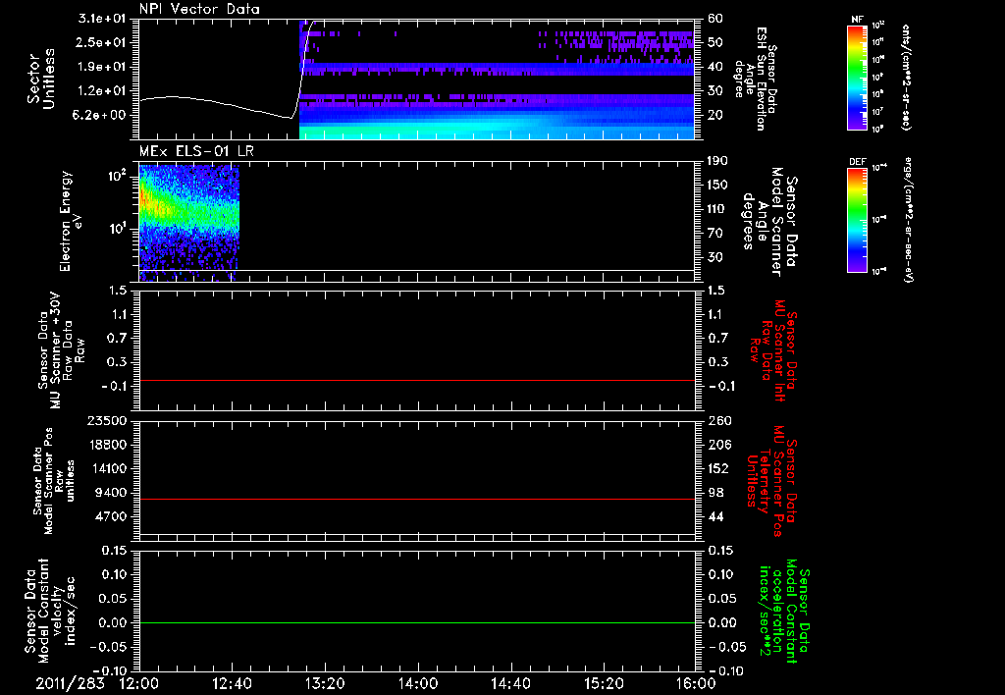Click the '18800' scanner position tick value
1005x695 pixels.
107,445
